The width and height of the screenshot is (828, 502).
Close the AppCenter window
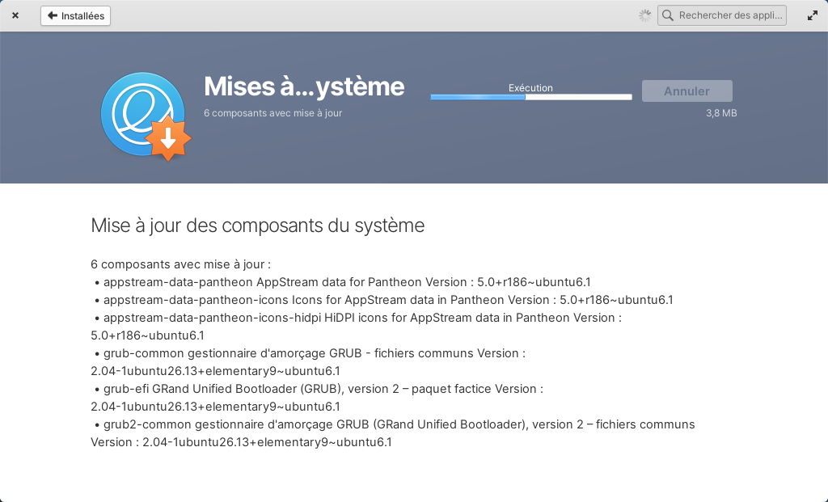click(15, 15)
